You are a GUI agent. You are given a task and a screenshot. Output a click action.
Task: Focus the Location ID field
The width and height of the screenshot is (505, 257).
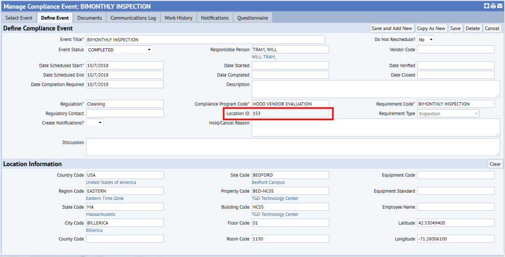point(290,113)
